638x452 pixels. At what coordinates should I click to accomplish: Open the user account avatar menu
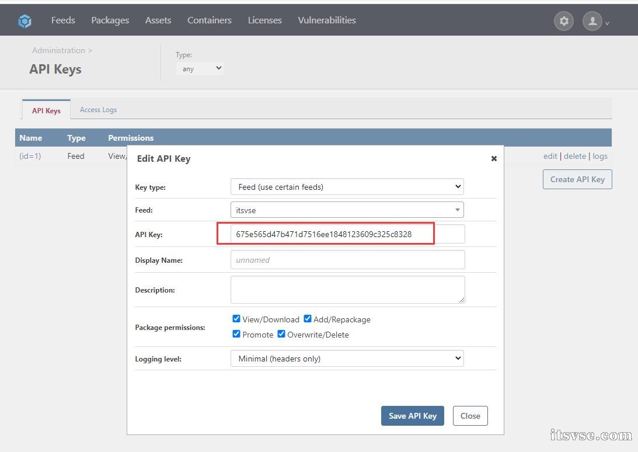[592, 21]
